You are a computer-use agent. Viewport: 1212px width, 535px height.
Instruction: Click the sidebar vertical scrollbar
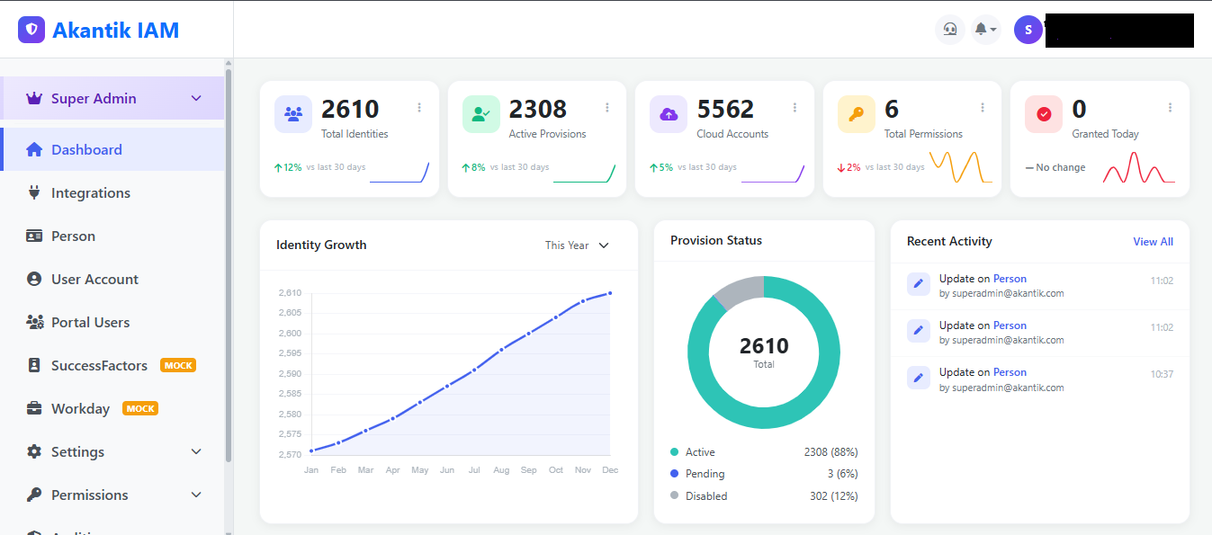(229, 265)
